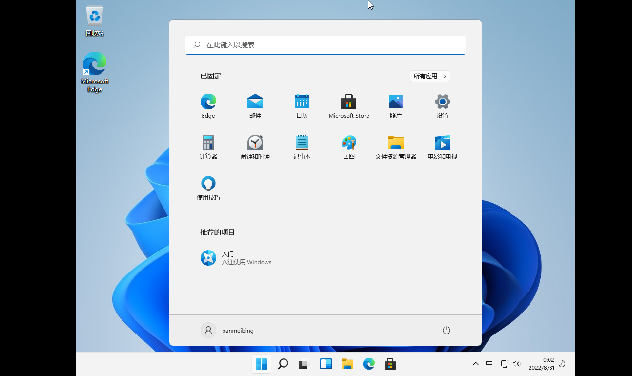This screenshot has height=376, width=632.
Task: Open user account panmeibing
Action: (x=227, y=331)
